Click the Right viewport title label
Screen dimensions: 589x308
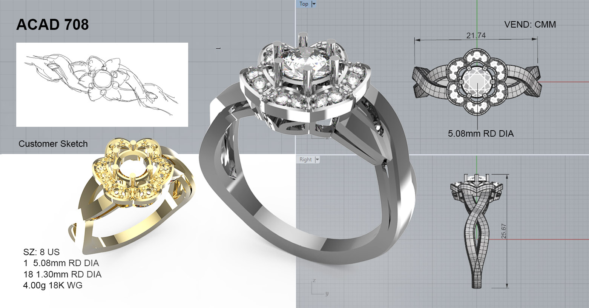pyautogui.click(x=305, y=159)
